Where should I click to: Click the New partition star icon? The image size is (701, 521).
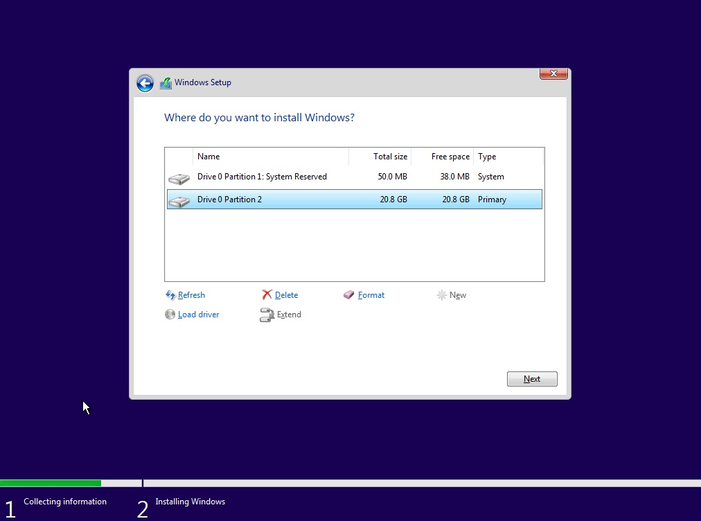point(441,295)
